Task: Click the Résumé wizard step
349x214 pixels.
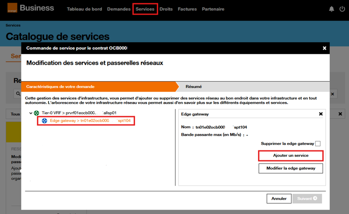Action: pyautogui.click(x=194, y=87)
